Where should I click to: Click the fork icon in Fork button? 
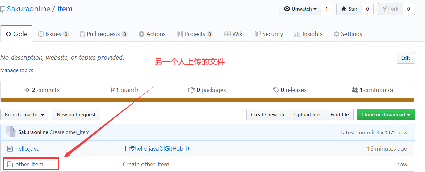(x=385, y=9)
